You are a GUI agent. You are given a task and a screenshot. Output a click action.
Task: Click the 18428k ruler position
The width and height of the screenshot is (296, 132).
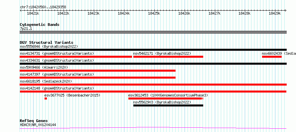[245, 13]
